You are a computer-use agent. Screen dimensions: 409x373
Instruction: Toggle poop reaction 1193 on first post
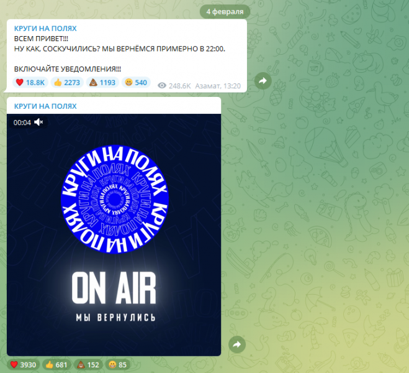click(102, 83)
